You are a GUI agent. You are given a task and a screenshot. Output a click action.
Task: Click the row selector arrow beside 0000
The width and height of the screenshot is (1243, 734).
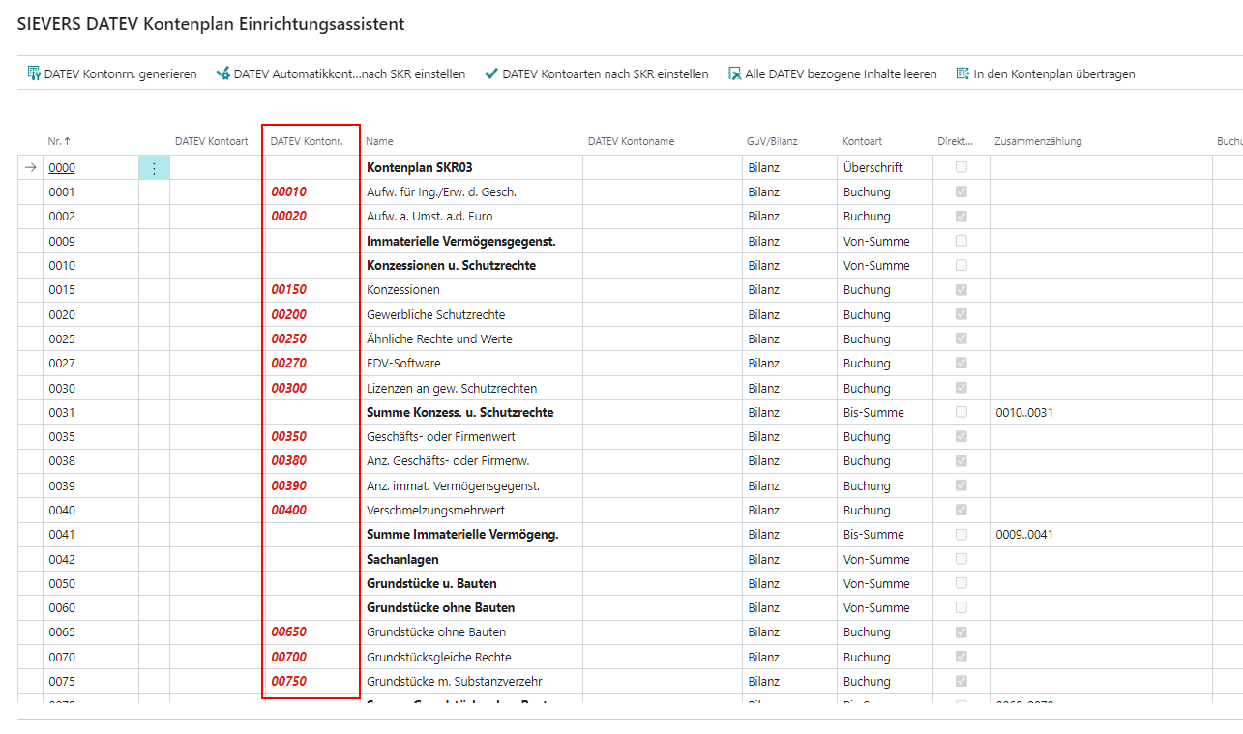[x=30, y=167]
